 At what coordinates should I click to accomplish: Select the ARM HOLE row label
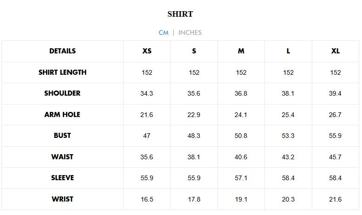tap(62, 115)
